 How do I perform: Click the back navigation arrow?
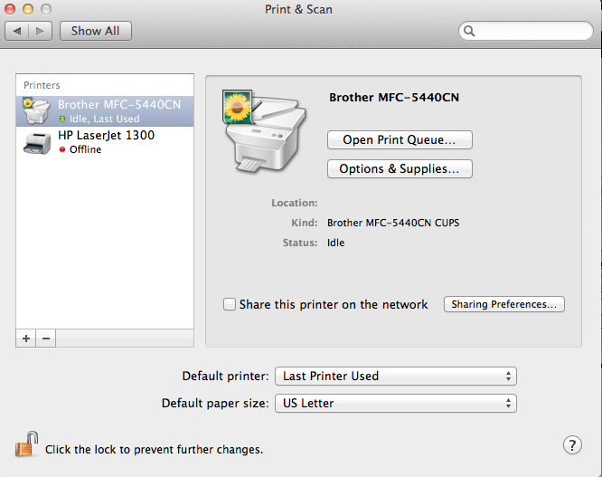17,31
